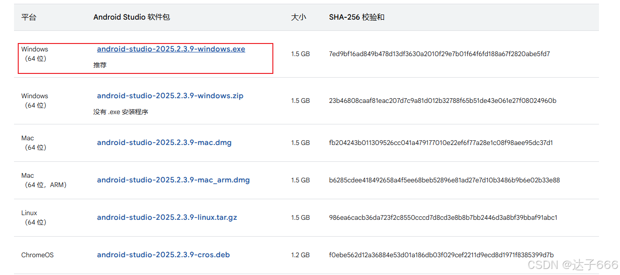Click the ChromeOS platform cell
The height and width of the screenshot is (275, 620).
tap(37, 255)
